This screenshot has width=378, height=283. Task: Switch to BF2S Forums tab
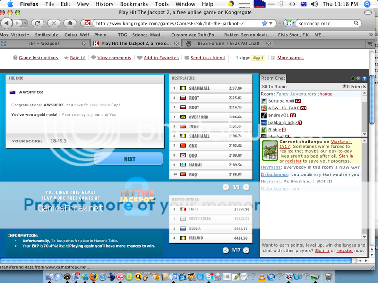point(229,43)
